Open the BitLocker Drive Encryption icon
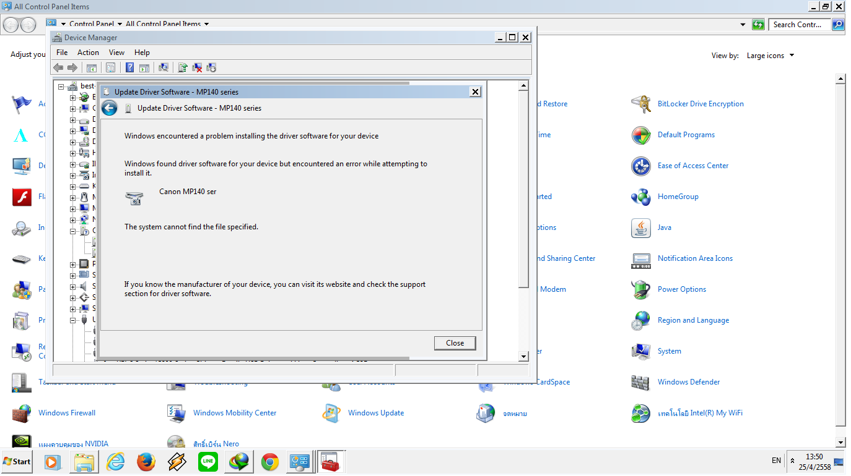This screenshot has width=851, height=476. point(641,104)
